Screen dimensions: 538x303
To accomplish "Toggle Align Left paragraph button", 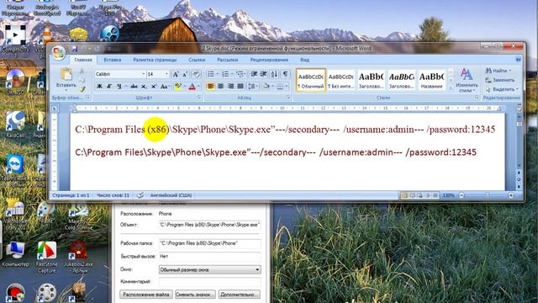I will pos(211,86).
